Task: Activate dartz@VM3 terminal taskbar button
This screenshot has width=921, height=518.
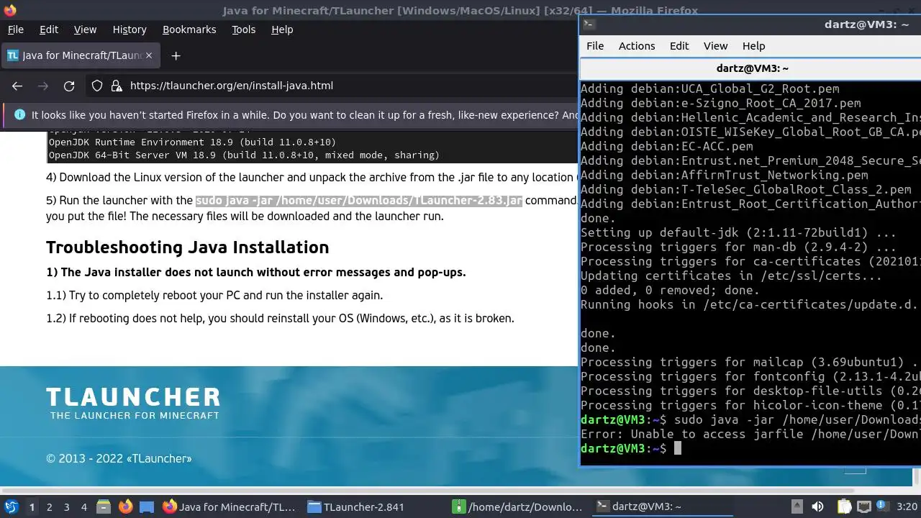Action: (x=663, y=506)
